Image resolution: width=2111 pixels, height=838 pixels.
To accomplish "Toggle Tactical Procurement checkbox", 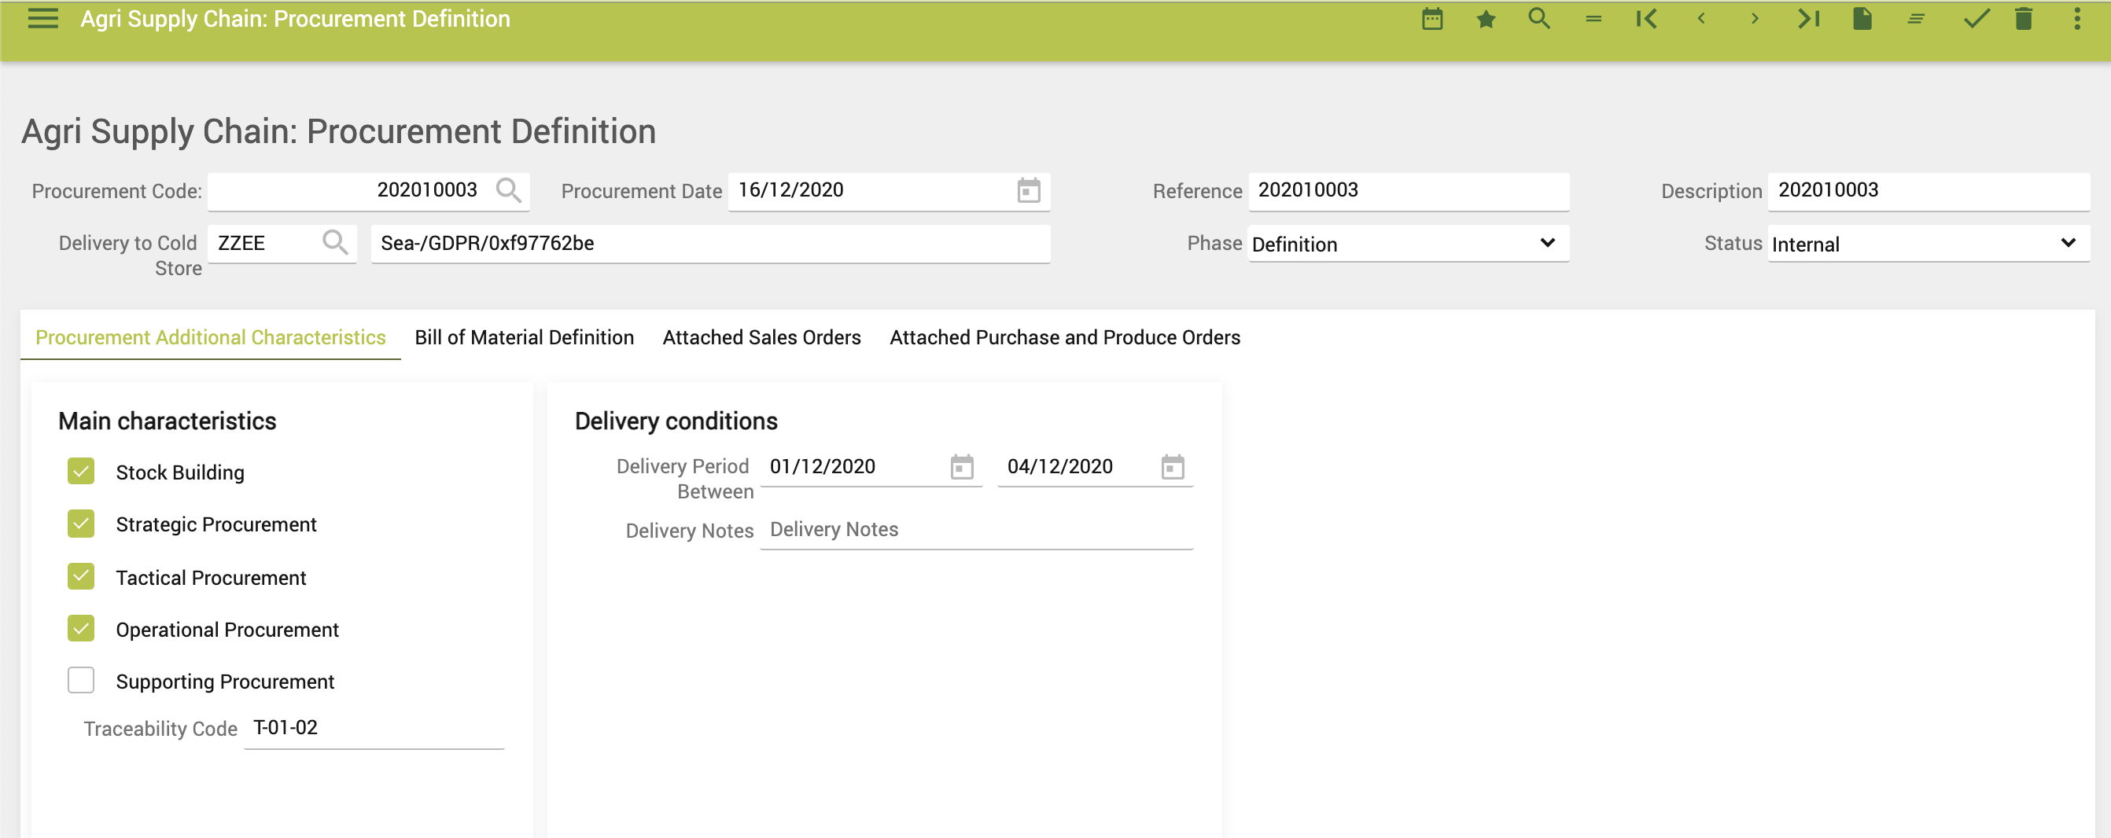I will tap(81, 576).
